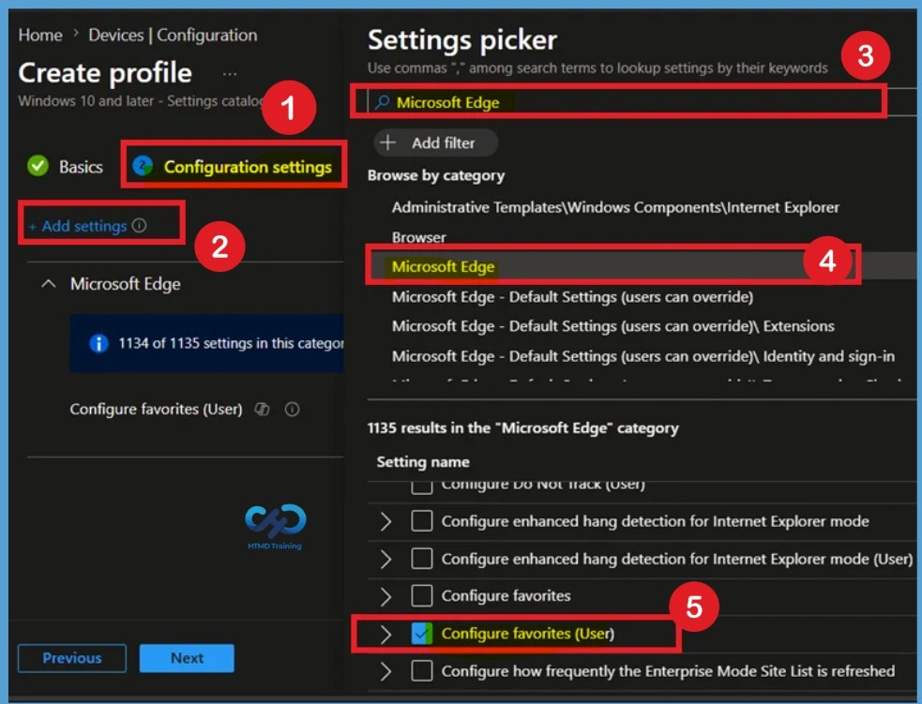Click the green checkmark icon beside Basics
This screenshot has width=922, height=704.
(x=38, y=166)
